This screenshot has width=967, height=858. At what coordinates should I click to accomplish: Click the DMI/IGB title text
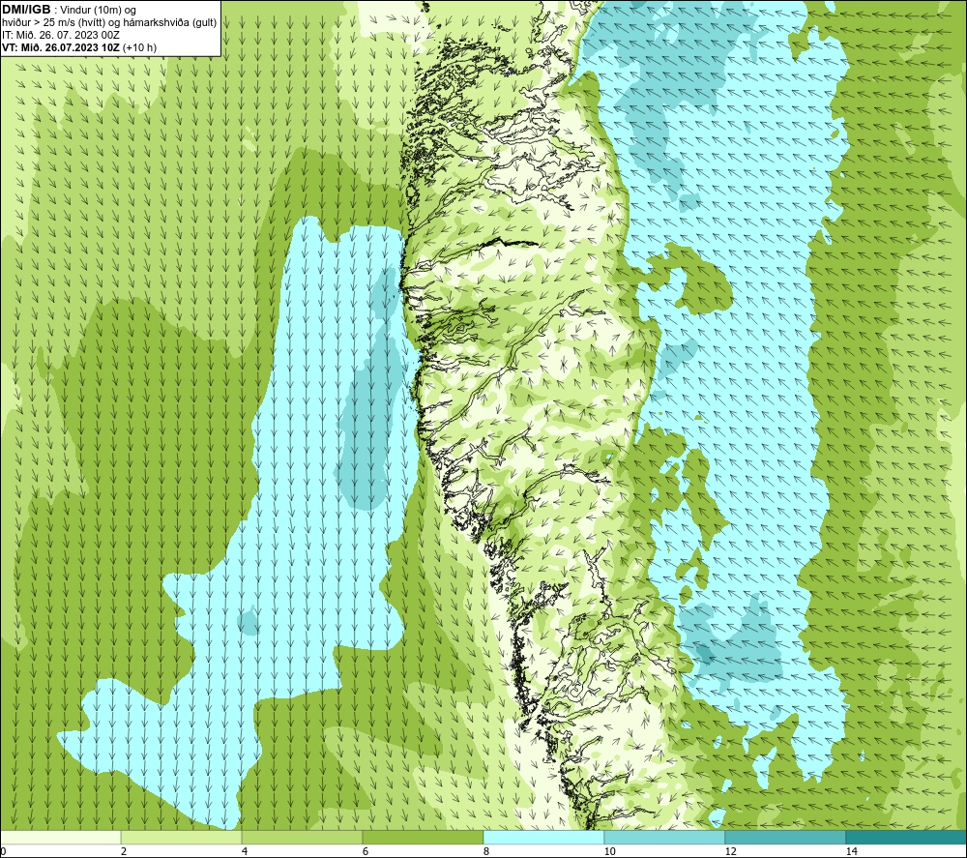[x=26, y=10]
